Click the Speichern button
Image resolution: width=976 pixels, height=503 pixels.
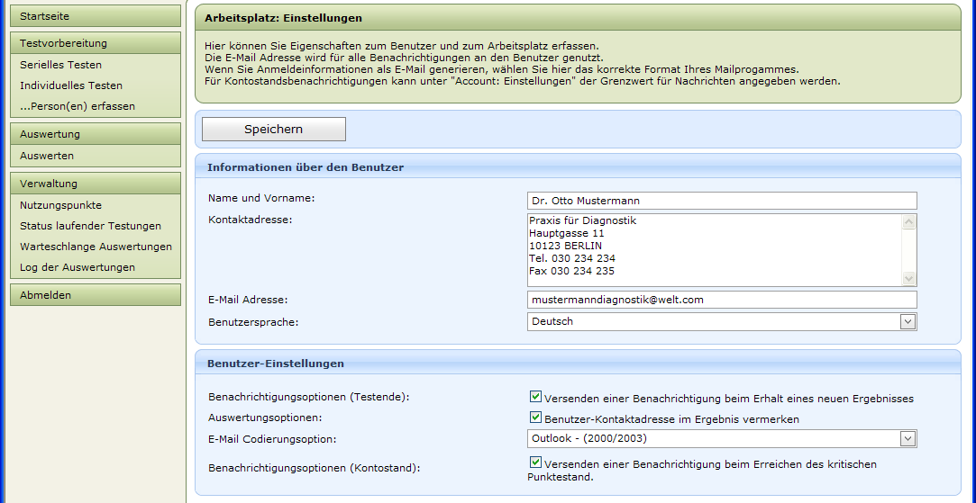point(273,130)
